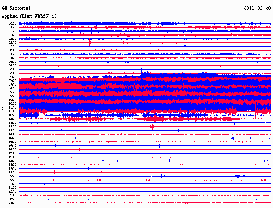The image size is (273, 208).
Task: Select the 09:00 time label
Action: click(x=13, y=92)
